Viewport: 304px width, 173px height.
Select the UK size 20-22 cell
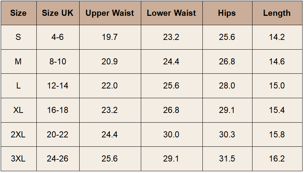coord(58,135)
